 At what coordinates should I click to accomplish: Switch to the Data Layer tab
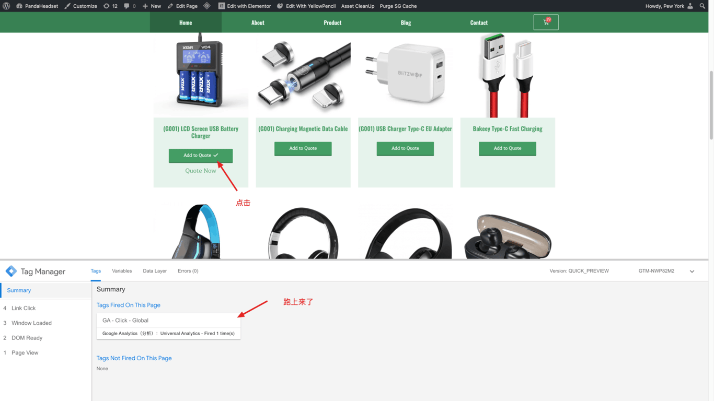pyautogui.click(x=155, y=271)
